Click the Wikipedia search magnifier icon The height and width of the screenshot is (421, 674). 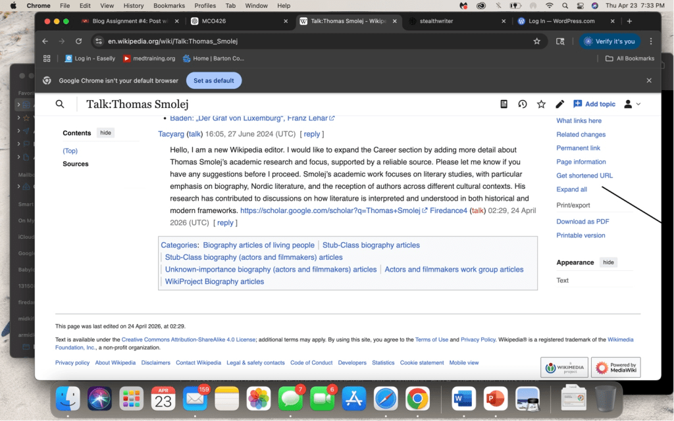tap(60, 104)
